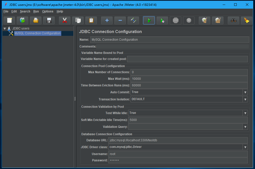Click the Max Number of Connections field
Screen dimensions: 255x169
tap(189, 72)
